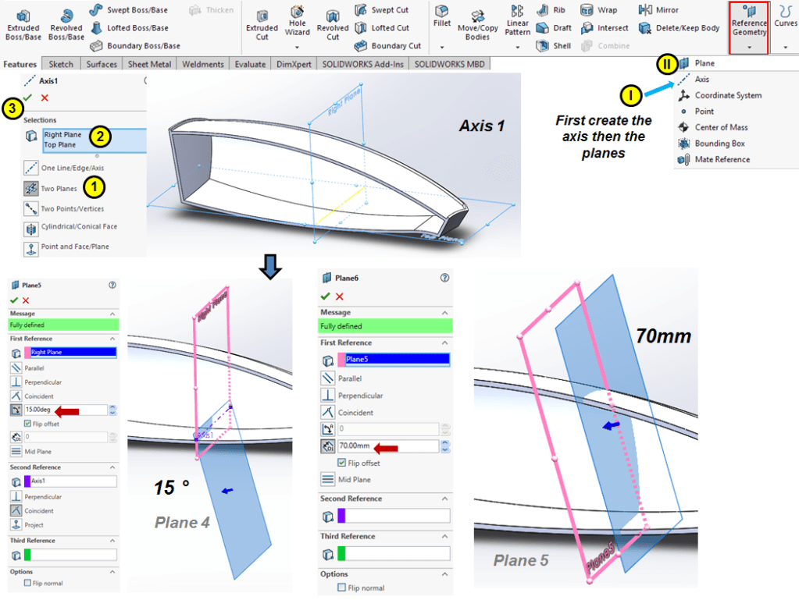Screen dimensions: 799x600
Task: Expand the Reference Geometry dropdown
Action: pos(749,48)
